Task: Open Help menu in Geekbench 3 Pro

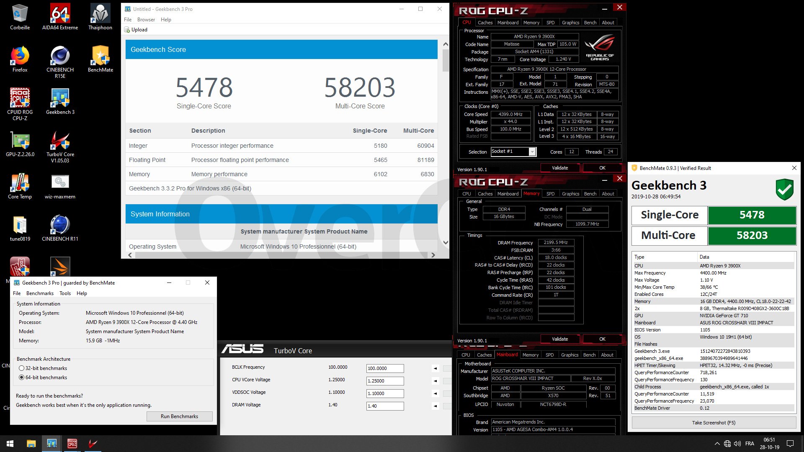Action: tap(82, 293)
